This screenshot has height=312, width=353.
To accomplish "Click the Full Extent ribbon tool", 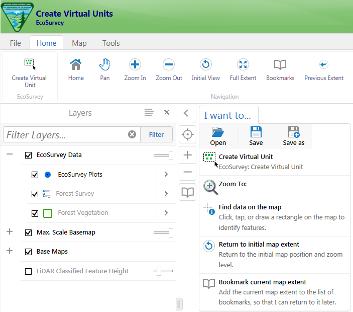I will 243,69.
